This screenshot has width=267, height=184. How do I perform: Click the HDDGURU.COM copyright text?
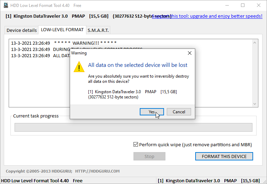62,171
